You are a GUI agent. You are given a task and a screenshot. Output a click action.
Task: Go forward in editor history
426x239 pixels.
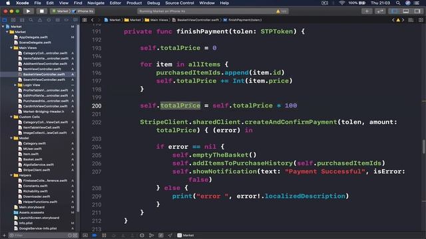tap(99, 20)
